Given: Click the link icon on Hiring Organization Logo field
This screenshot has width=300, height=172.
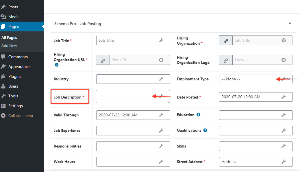Looking at the screenshot, I should pos(225,60).
